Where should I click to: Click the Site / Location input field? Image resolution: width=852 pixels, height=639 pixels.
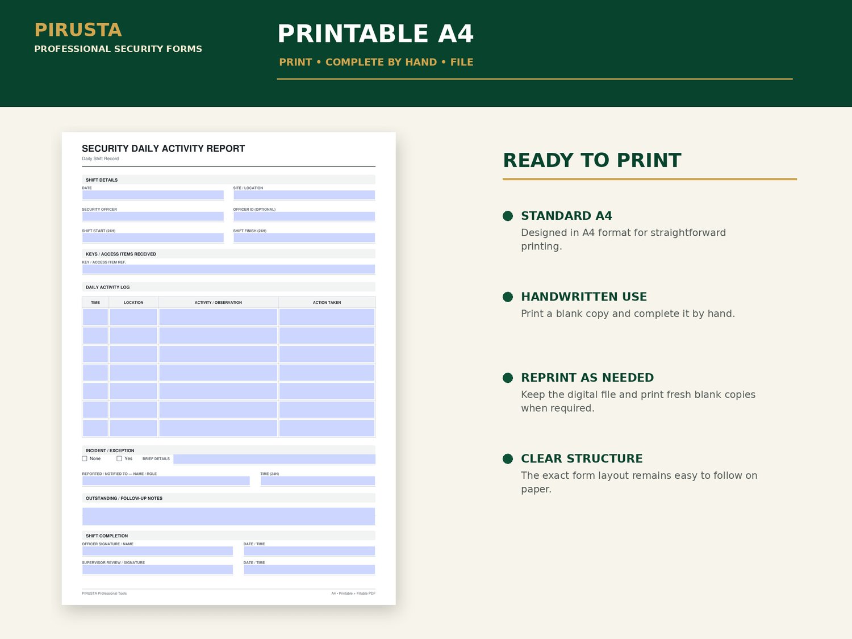[x=304, y=195]
